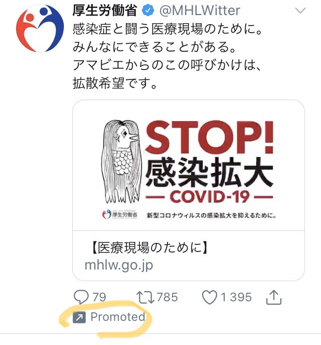321x345 pixels.
Task: Tap the blue verified checkmark badge
Action: point(148,11)
